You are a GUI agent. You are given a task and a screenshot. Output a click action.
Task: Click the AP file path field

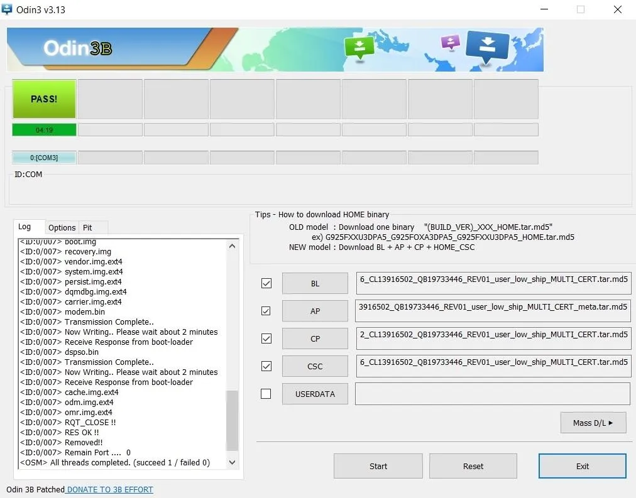(x=493, y=311)
